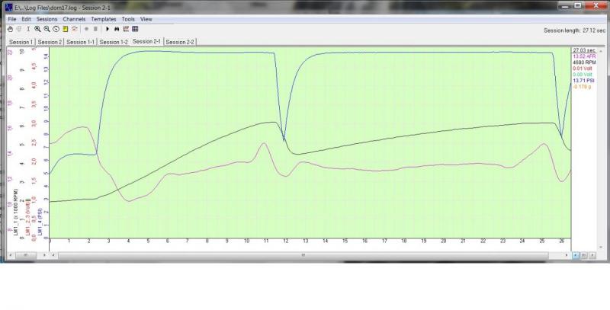Viewport: 610px width, 310px height.
Task: Click the chart statistics icon
Action: (126, 29)
